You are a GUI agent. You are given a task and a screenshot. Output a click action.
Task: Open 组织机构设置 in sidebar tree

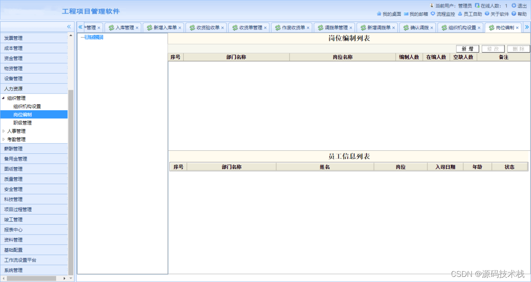click(x=27, y=106)
